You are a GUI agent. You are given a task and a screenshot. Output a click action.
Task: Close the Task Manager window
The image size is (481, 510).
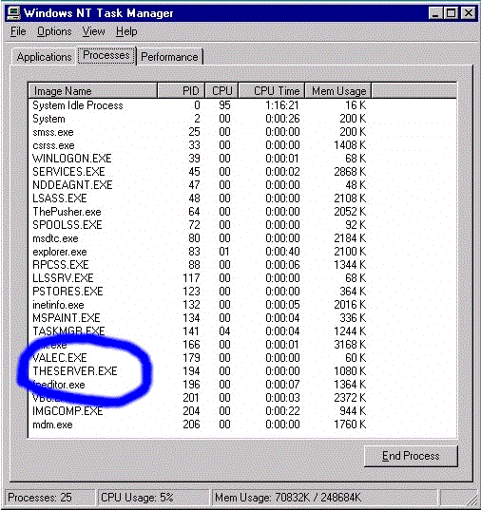pyautogui.click(x=469, y=13)
